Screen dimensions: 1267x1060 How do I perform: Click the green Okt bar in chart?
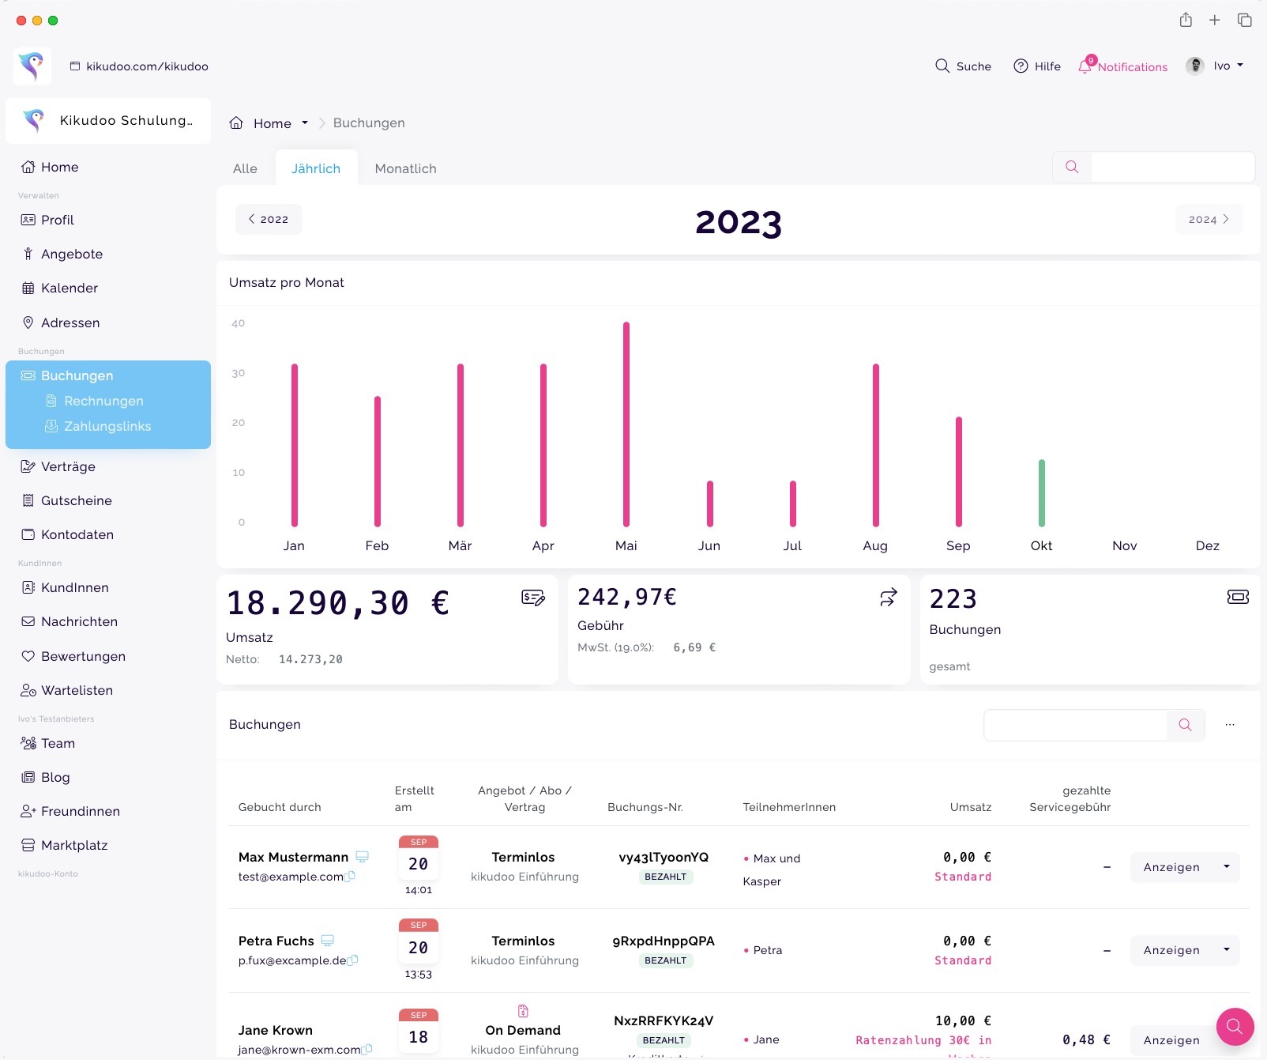coord(1041,493)
